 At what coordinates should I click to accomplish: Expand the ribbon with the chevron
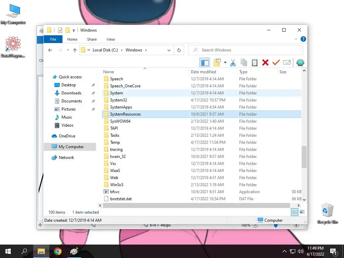pyautogui.click(x=296, y=39)
